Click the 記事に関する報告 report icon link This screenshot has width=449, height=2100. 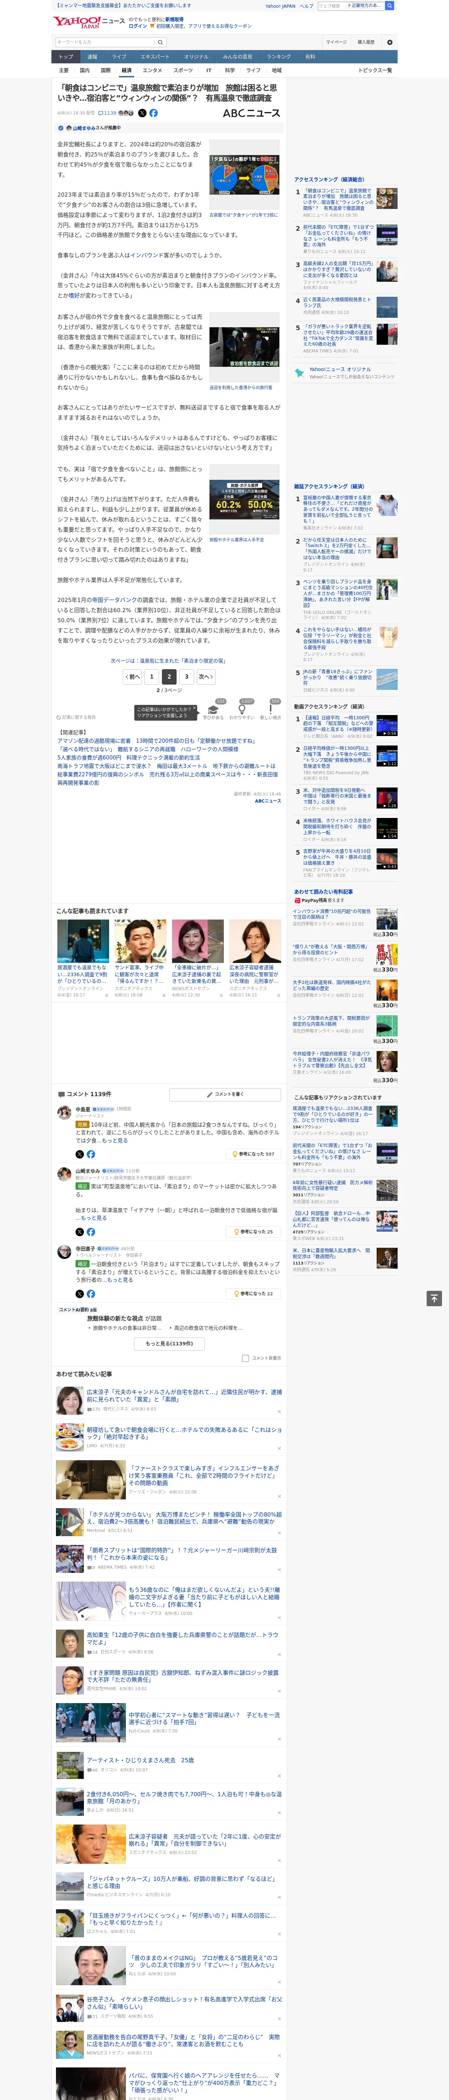coord(77,717)
